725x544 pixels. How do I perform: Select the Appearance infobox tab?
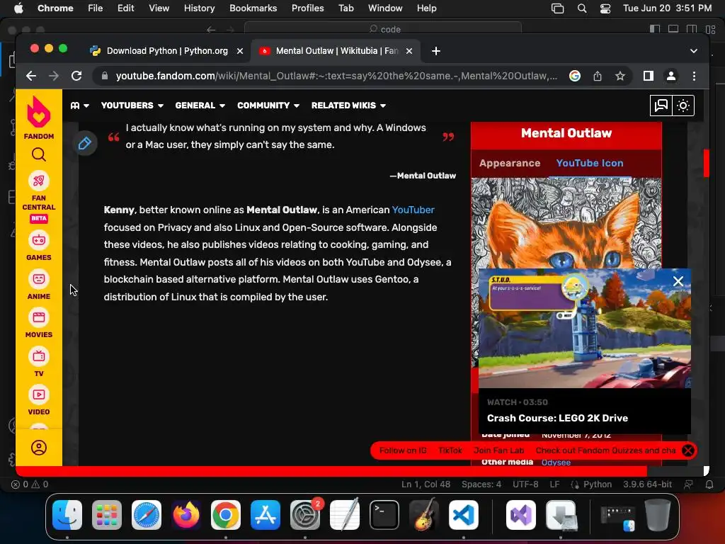point(510,164)
